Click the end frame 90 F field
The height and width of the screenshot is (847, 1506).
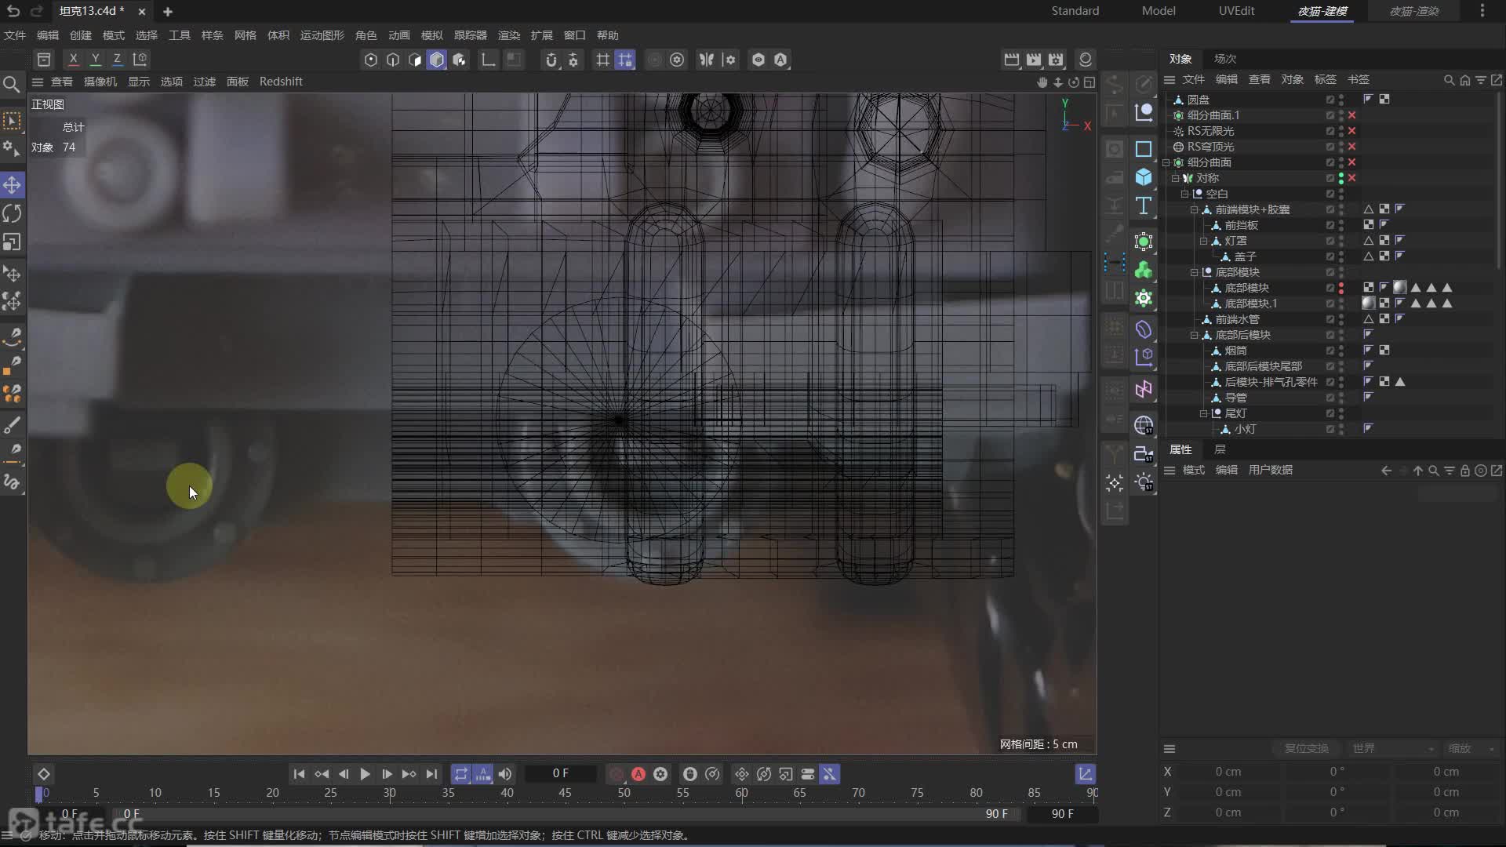click(1062, 813)
